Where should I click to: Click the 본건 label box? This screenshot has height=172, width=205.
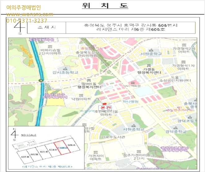pos(105,108)
